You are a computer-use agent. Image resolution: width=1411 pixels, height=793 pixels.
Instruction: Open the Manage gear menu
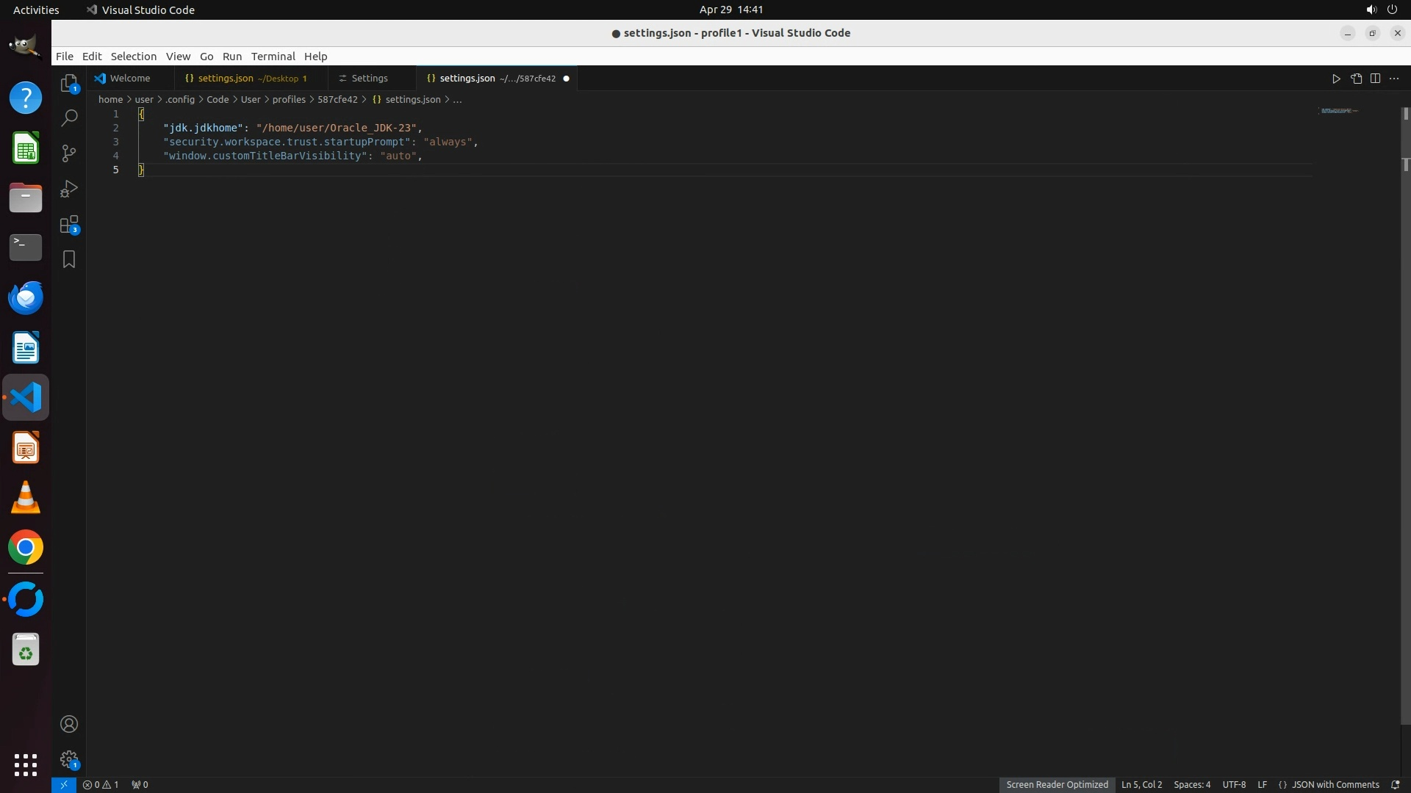[x=69, y=759]
